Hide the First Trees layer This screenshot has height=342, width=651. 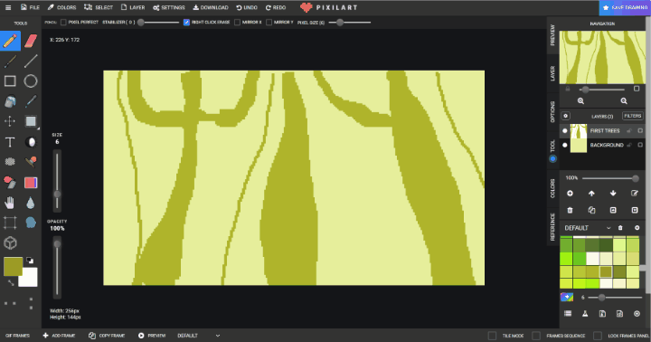(x=564, y=130)
